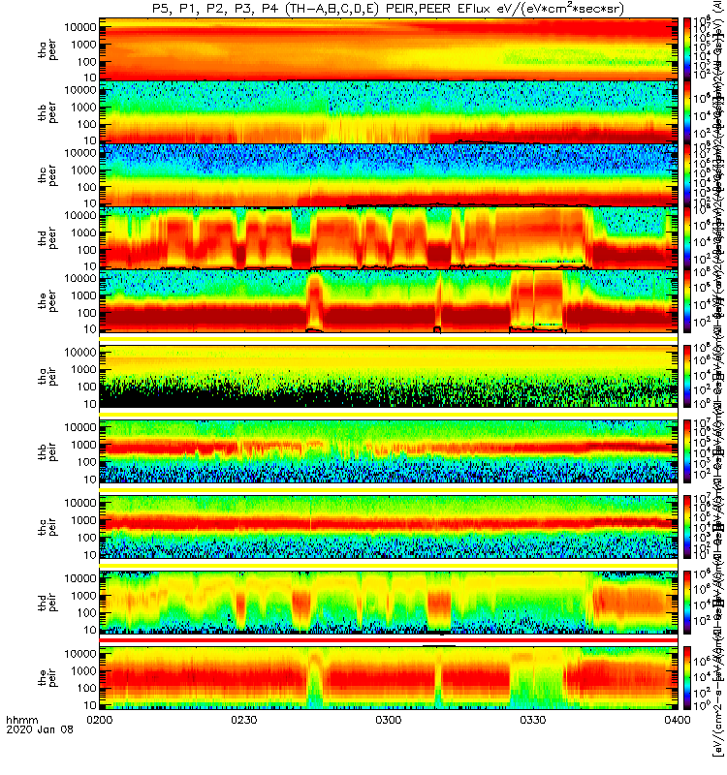Pick the thb peir spectrogram panel
Image resolution: width=727 pixels, height=775 pixels.
pos(389,450)
